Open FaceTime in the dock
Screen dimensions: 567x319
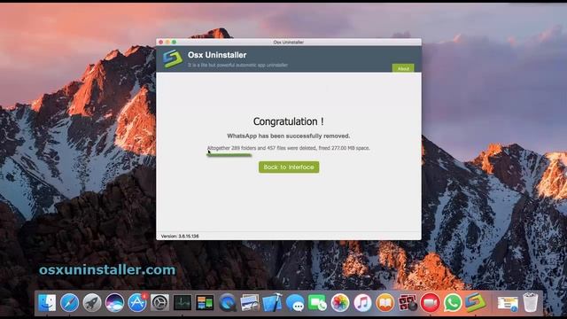[317, 302]
